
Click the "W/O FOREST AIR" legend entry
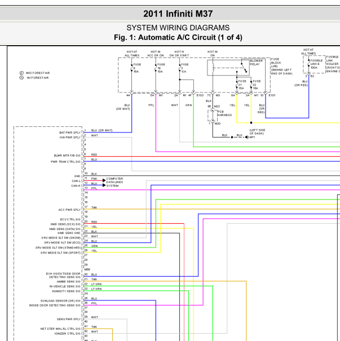point(35,73)
